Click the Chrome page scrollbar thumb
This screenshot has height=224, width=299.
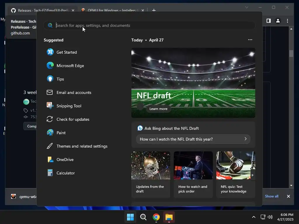coord(291,54)
